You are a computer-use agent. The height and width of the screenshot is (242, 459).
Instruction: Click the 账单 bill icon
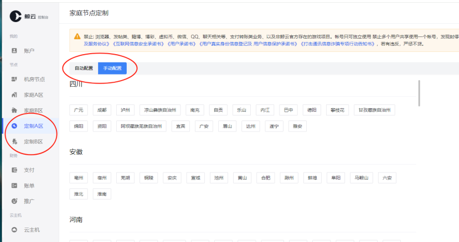[14, 186]
